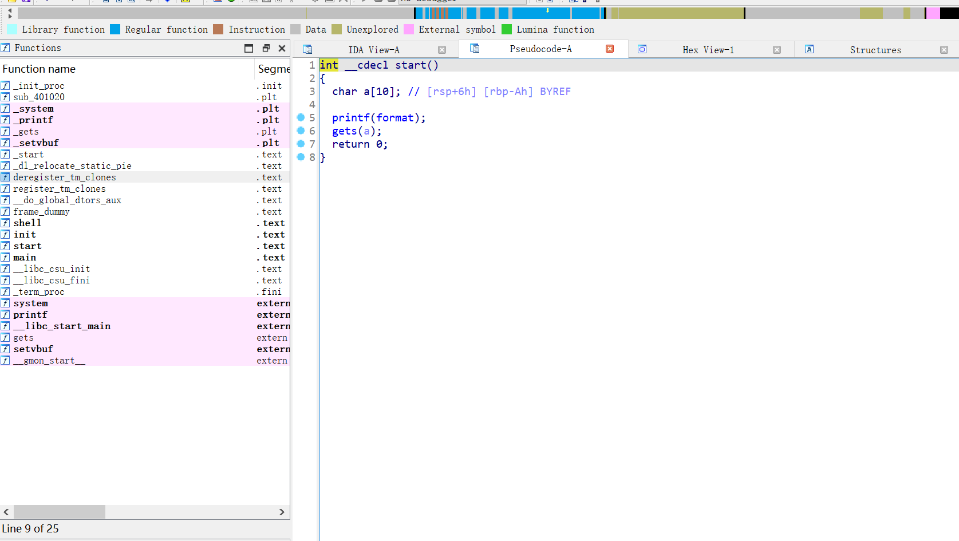Click the Pseudocode-A tab icon
The width and height of the screenshot is (959, 541).
[x=475, y=48]
